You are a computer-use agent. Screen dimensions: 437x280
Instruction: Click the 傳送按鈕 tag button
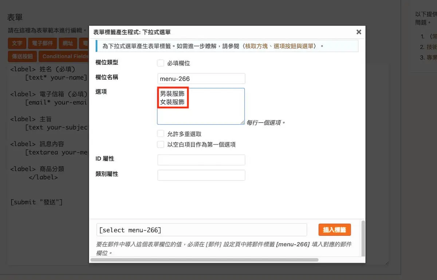pyautogui.click(x=23, y=56)
